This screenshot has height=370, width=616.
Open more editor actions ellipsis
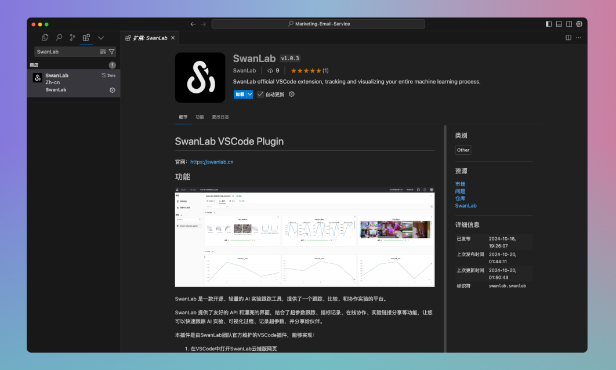pos(578,38)
